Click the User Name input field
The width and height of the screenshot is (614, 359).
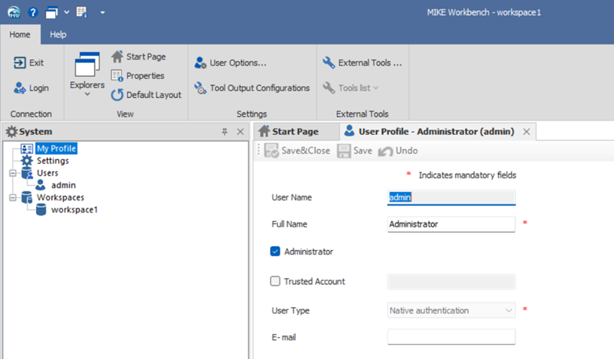[451, 198]
